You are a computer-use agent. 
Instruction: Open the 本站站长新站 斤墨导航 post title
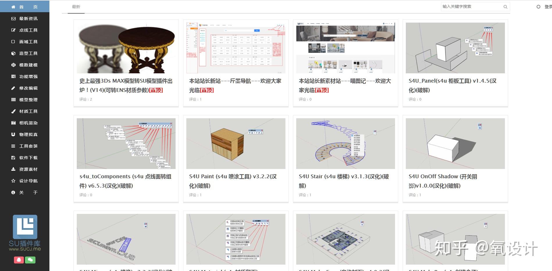[x=235, y=86]
